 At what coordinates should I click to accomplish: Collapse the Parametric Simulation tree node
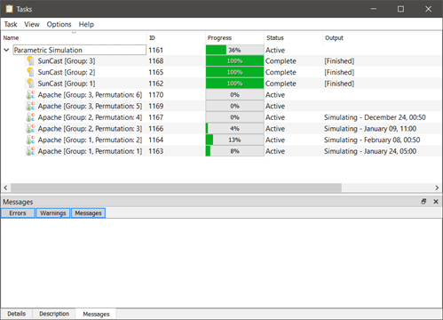click(6, 50)
